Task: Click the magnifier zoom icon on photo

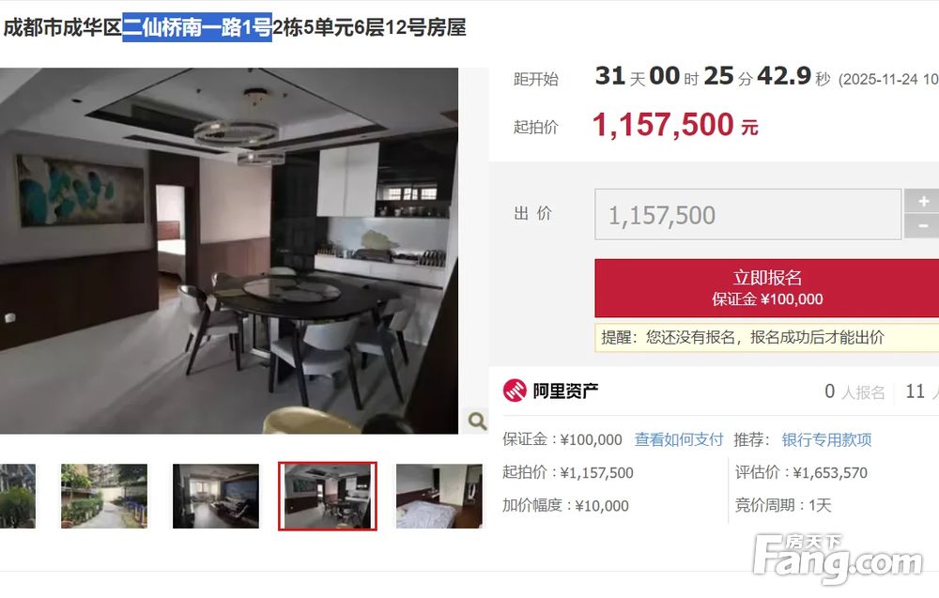Action: click(477, 421)
